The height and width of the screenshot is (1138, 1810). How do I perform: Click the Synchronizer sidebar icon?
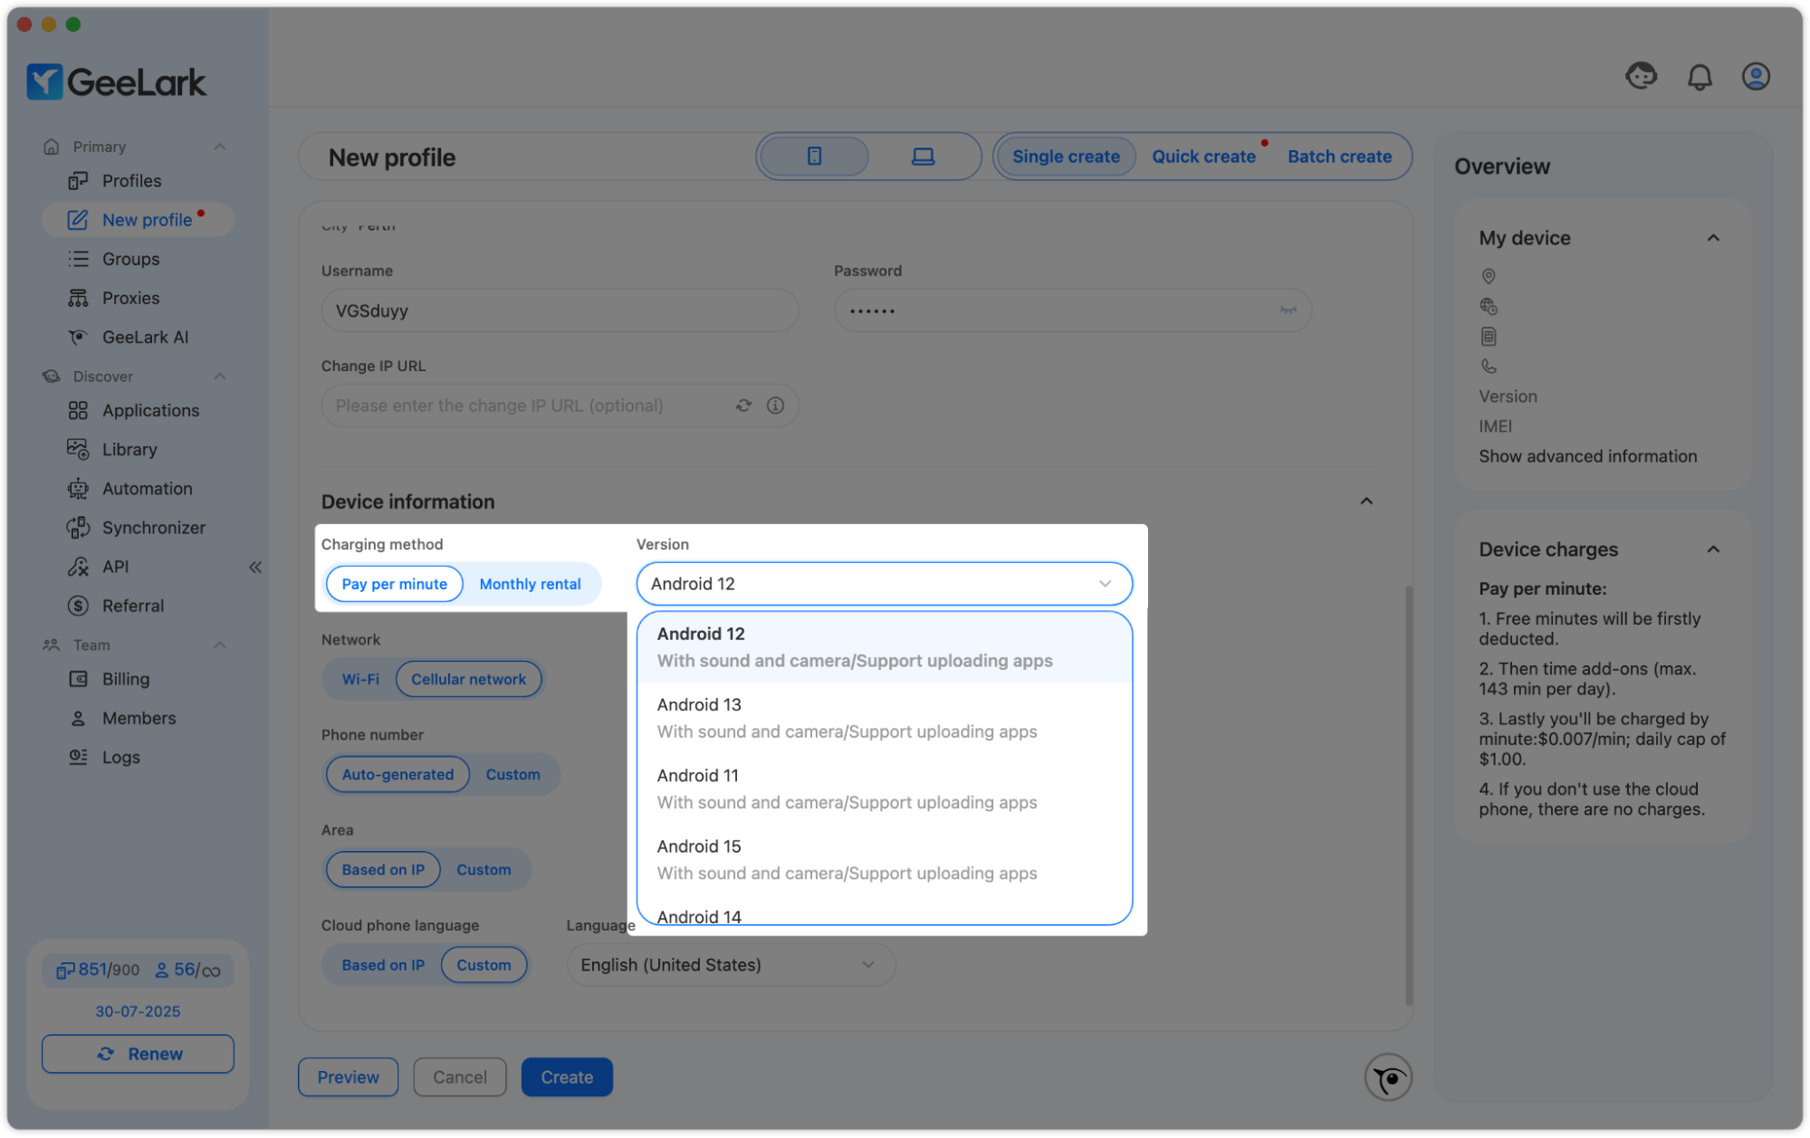click(78, 528)
